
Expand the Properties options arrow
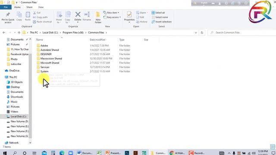pos(129,22)
